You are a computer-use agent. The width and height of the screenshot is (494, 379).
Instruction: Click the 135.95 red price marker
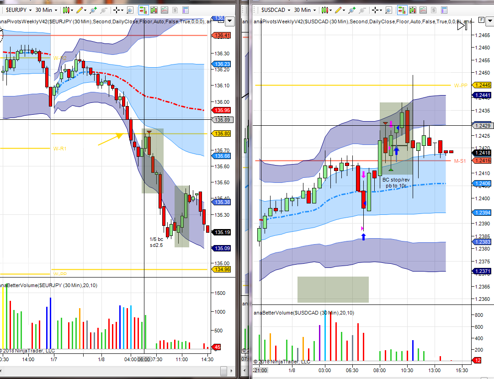[x=221, y=110]
